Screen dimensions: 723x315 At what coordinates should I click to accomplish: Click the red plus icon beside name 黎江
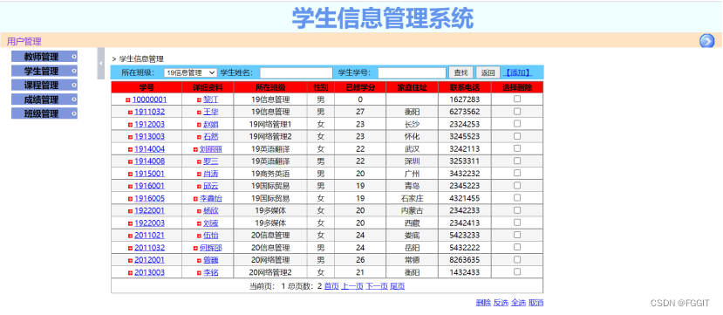click(199, 100)
